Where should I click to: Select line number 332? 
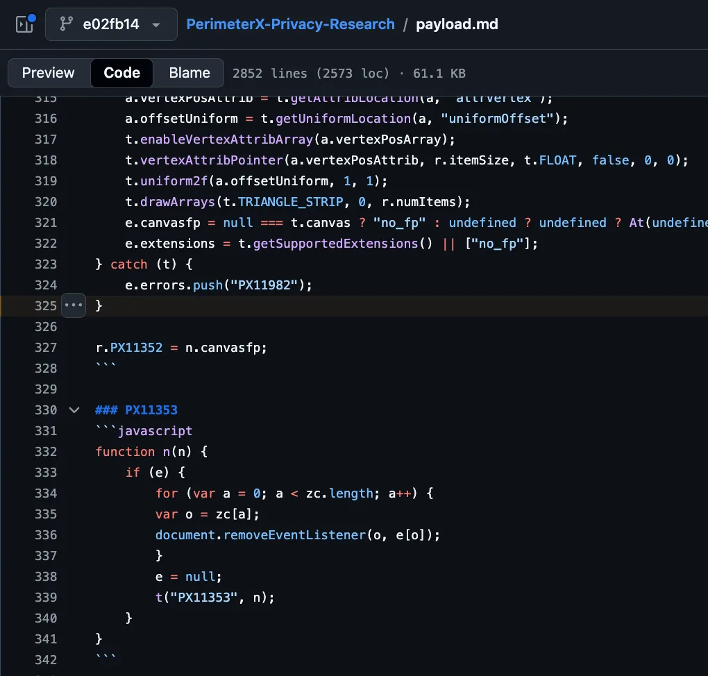click(x=46, y=452)
